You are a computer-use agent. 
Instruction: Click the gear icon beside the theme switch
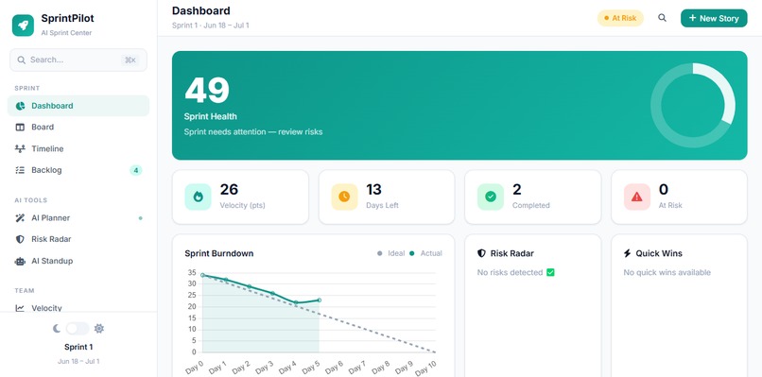(99, 329)
